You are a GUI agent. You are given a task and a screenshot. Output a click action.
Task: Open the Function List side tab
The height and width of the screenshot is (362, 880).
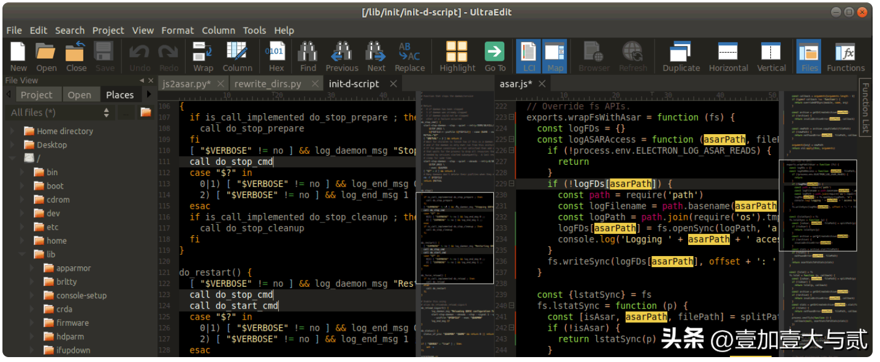pos(865,108)
